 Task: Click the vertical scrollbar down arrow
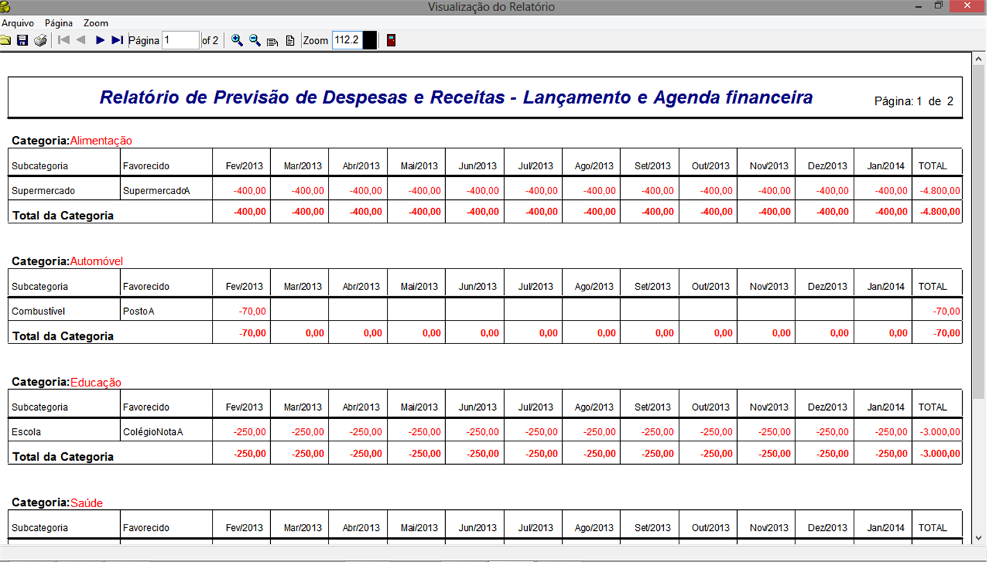[979, 537]
